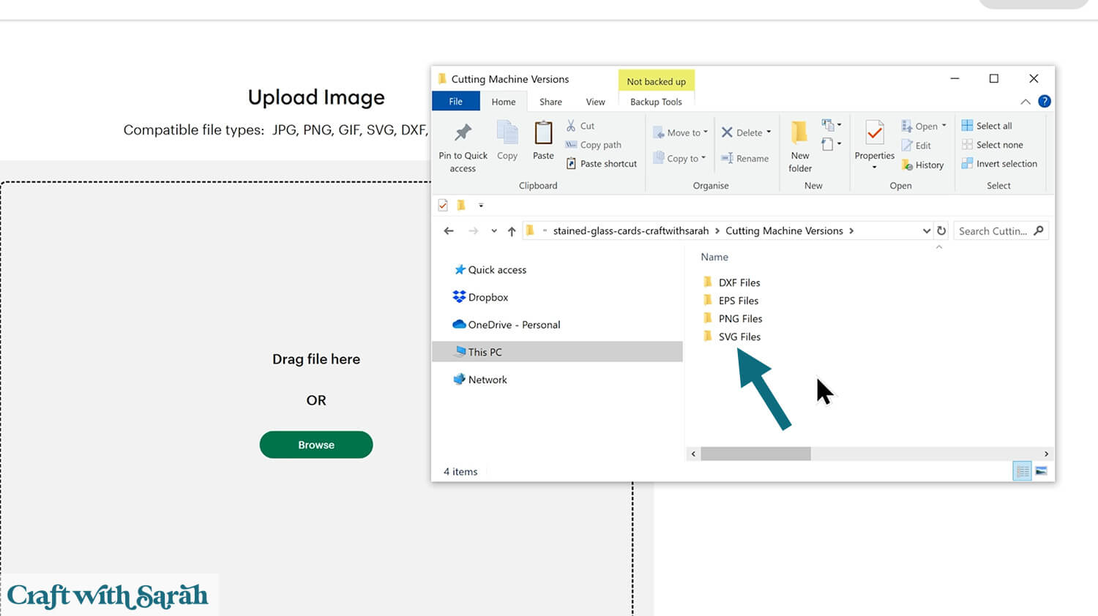Navigate back using the back arrow
This screenshot has height=616, width=1098.
[x=449, y=231]
